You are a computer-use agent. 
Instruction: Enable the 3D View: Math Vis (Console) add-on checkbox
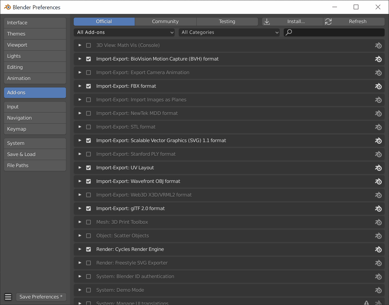[89, 45]
